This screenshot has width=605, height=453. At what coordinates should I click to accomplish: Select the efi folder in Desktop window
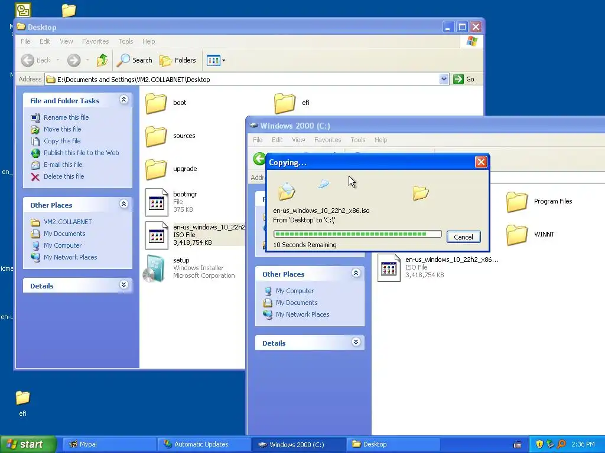tap(285, 103)
